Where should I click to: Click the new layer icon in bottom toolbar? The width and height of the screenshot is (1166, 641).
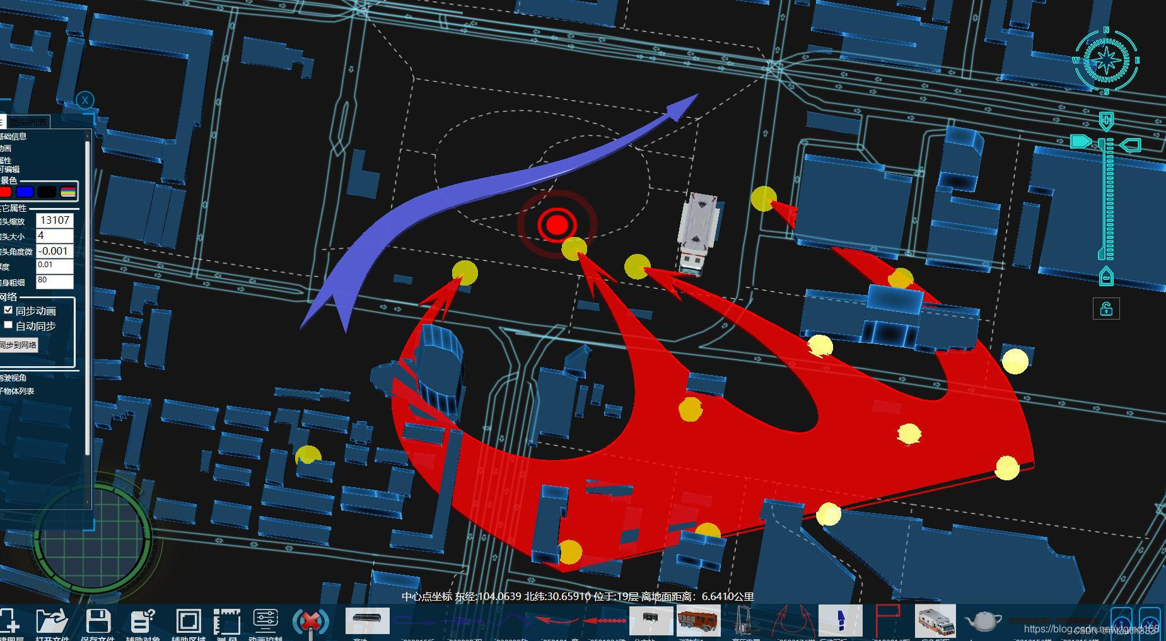[9, 621]
